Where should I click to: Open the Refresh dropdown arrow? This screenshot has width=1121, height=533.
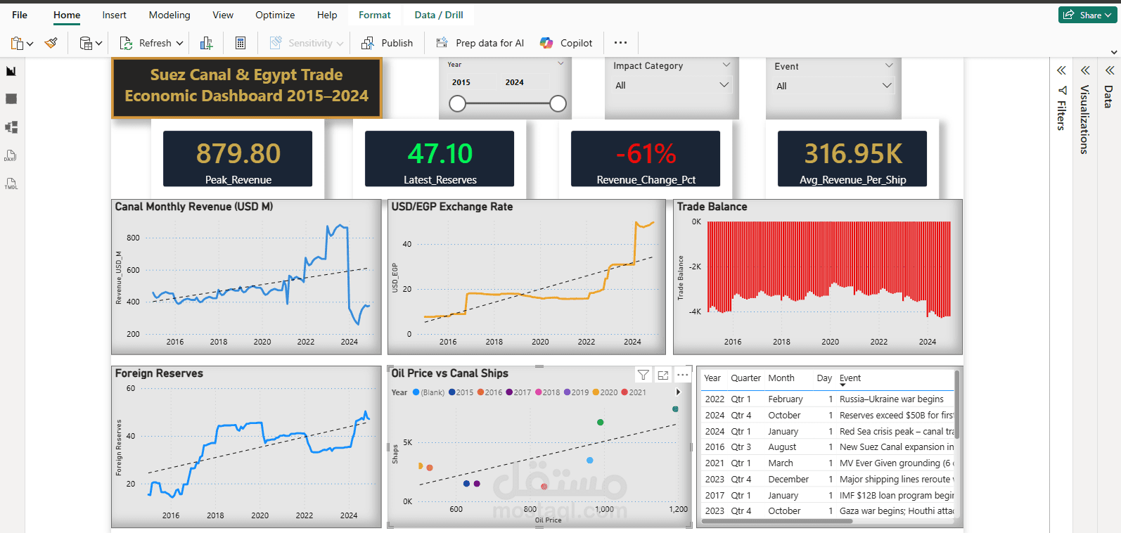coord(179,44)
